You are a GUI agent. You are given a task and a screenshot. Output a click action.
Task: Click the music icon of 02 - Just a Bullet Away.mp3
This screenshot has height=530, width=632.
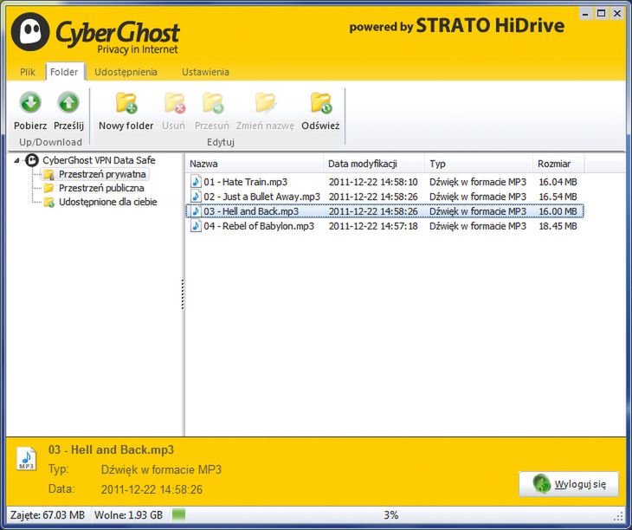[x=196, y=197]
